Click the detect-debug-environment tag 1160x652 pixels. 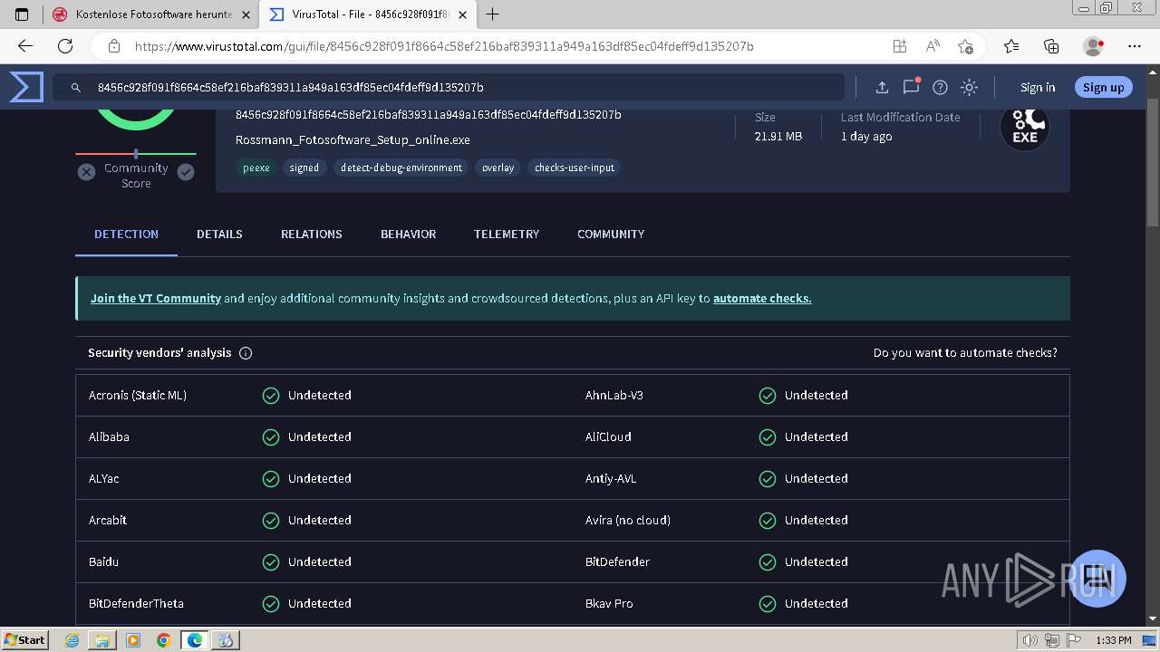click(401, 168)
